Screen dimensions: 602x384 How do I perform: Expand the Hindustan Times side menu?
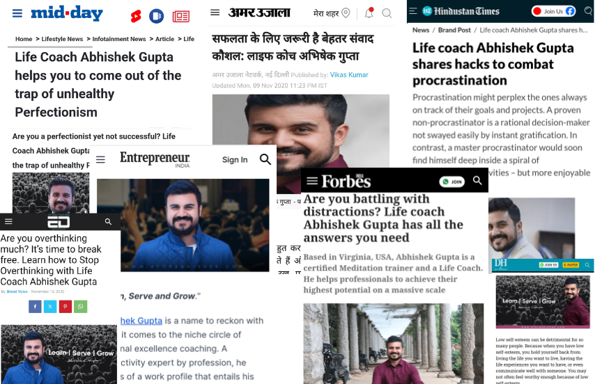pyautogui.click(x=413, y=11)
